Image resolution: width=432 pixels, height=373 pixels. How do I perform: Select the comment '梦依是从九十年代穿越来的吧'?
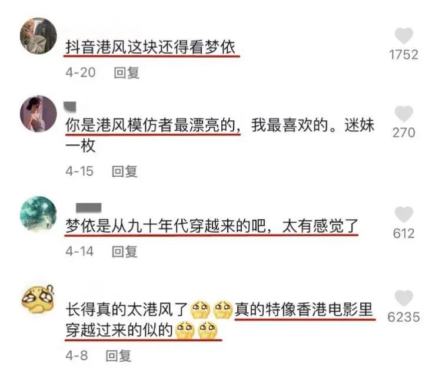[211, 226]
